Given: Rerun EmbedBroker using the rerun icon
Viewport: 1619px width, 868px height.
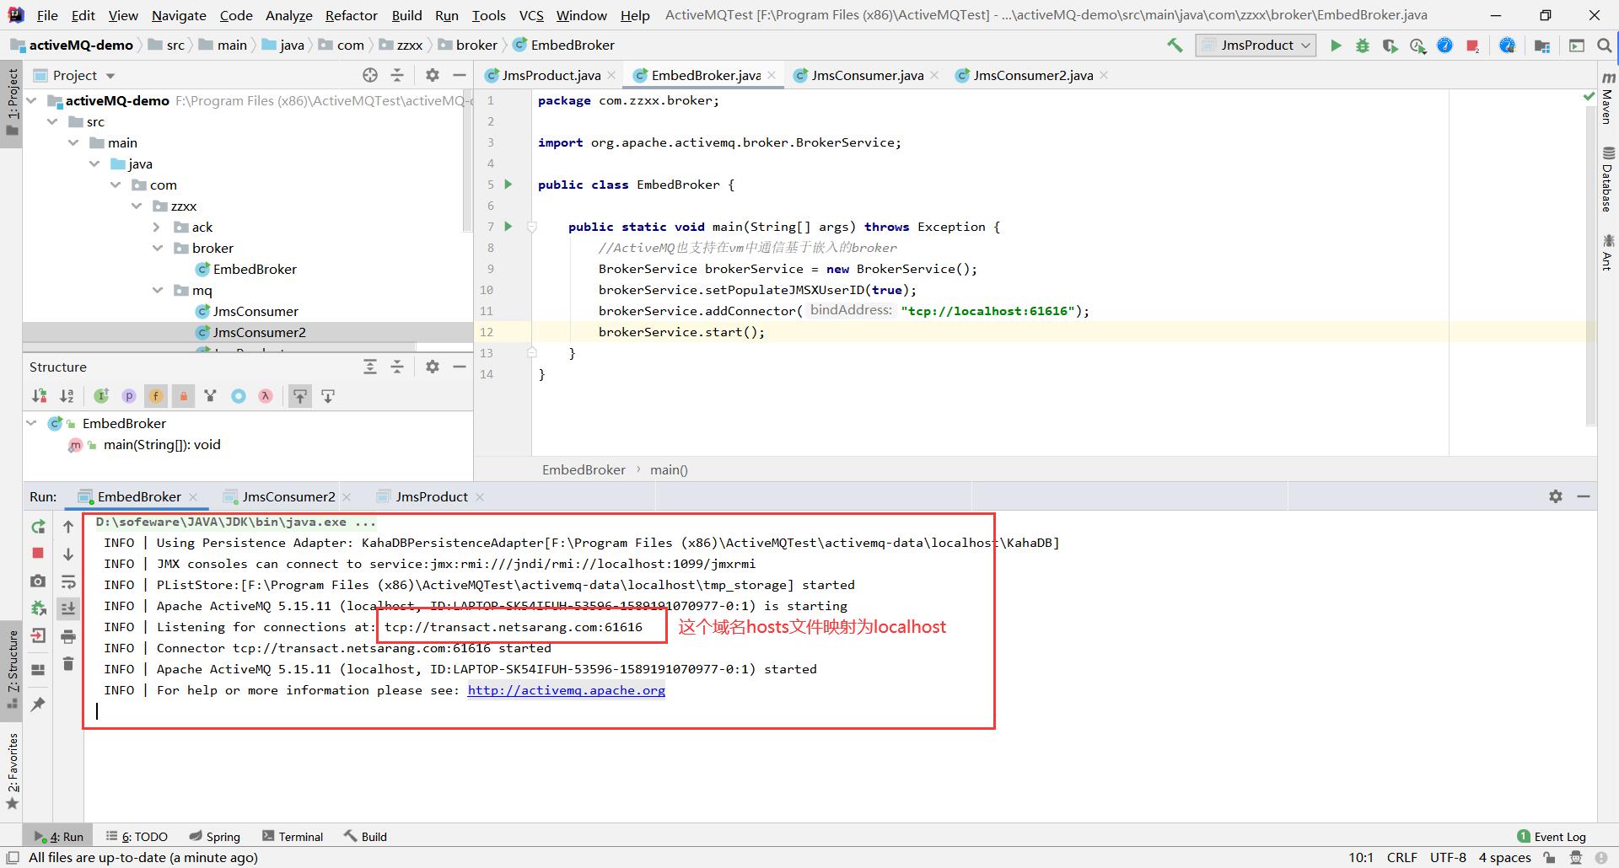Looking at the screenshot, I should tap(38, 527).
